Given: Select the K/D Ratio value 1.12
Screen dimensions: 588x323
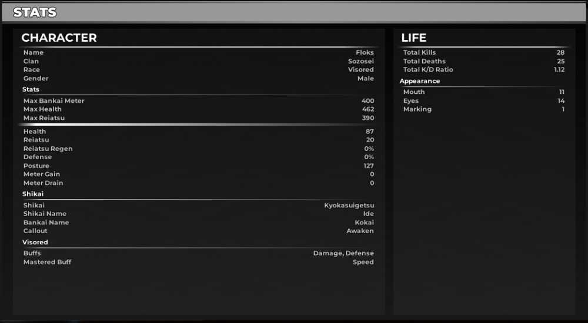Looking at the screenshot, I should click(559, 70).
